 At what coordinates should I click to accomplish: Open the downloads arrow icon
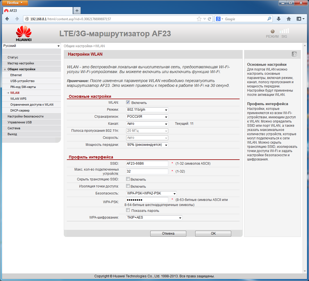(x=278, y=19)
